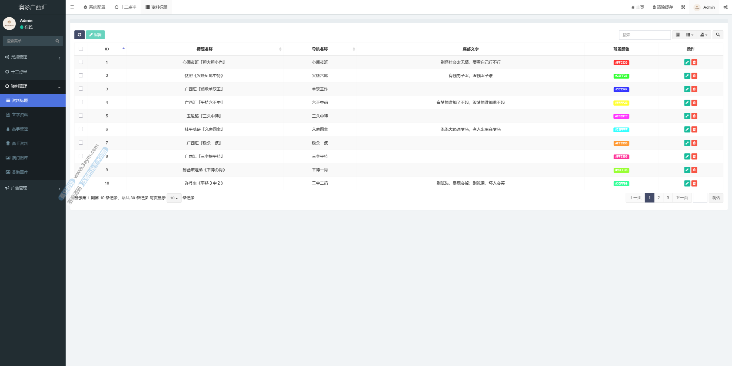Click the fullscreen expand icon in header

click(683, 7)
